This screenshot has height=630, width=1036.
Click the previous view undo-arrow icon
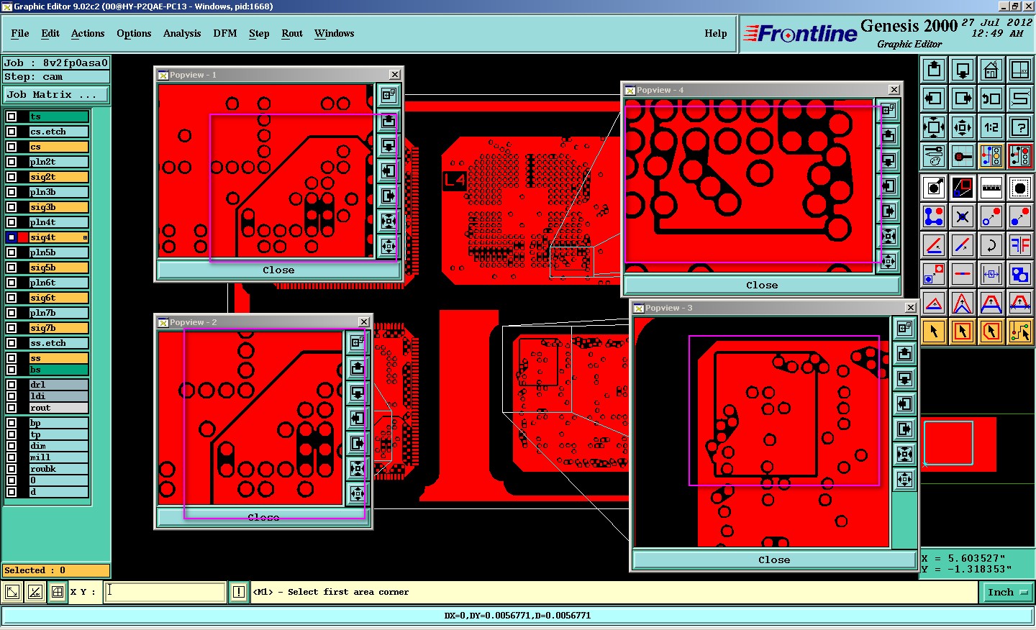991,99
